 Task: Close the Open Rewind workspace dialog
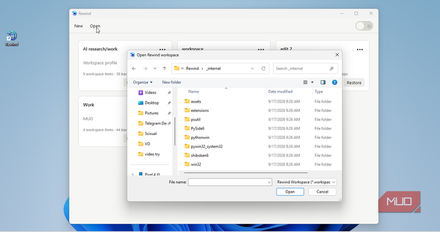pyautogui.click(x=337, y=55)
